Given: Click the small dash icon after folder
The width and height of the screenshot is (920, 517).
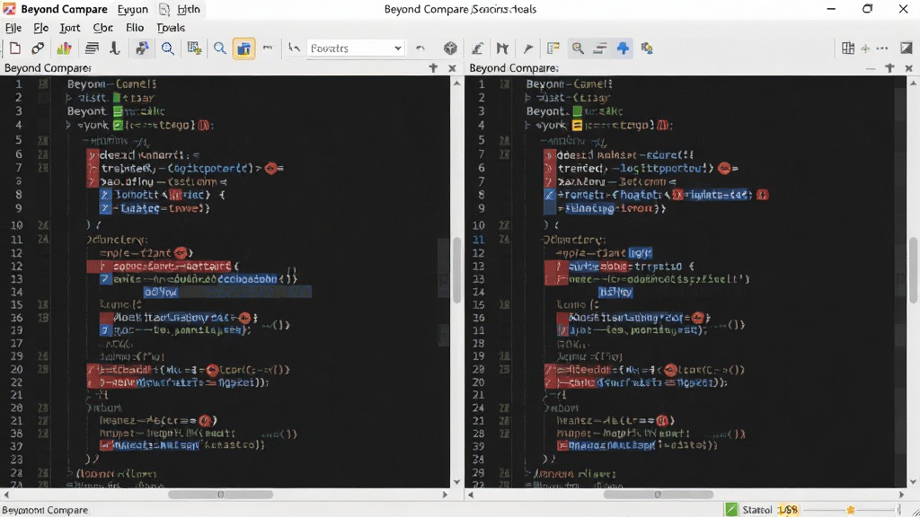Looking at the screenshot, I should click(268, 48).
